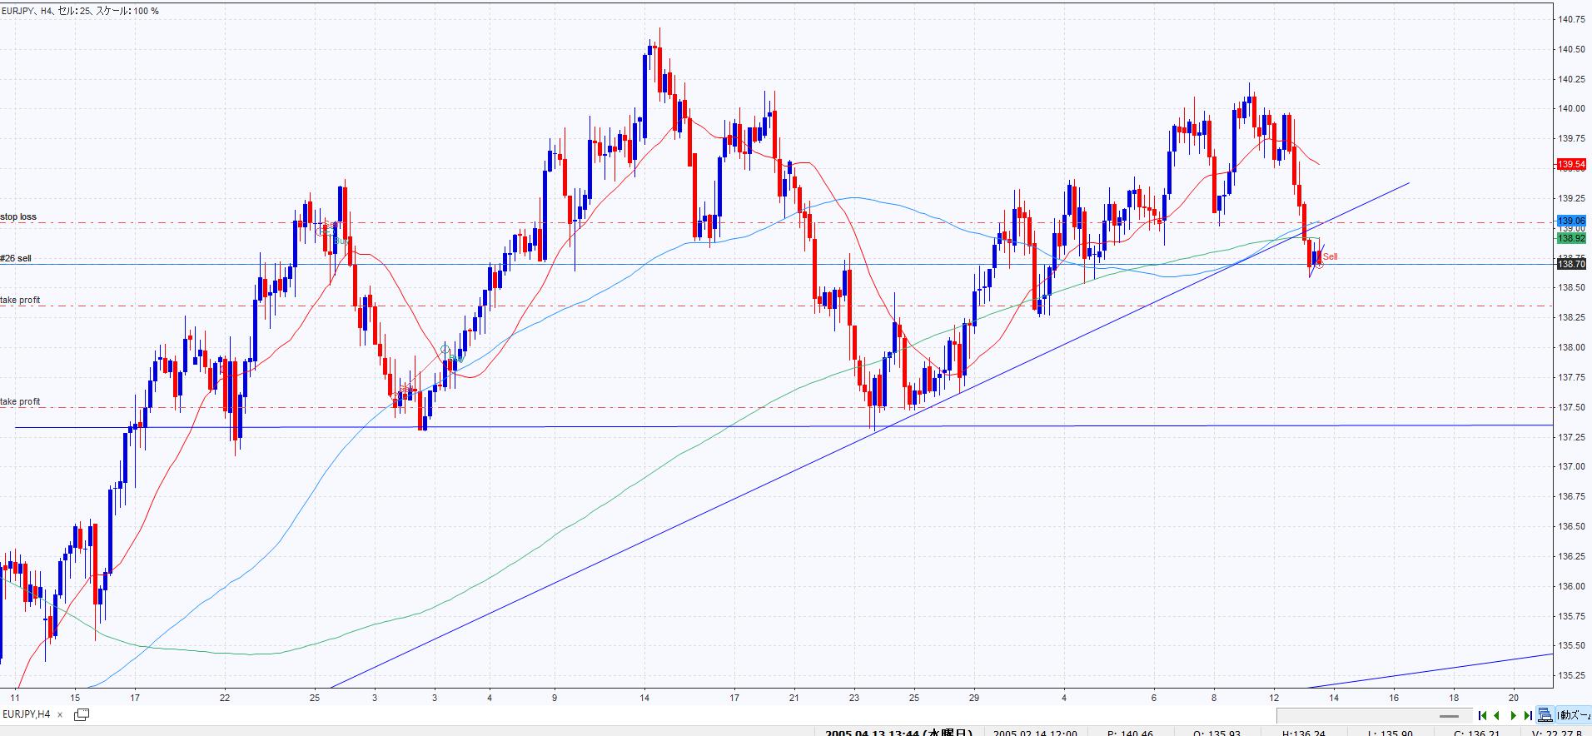Image resolution: width=1592 pixels, height=736 pixels.
Task: Select the stop loss line label
Action: tap(18, 216)
